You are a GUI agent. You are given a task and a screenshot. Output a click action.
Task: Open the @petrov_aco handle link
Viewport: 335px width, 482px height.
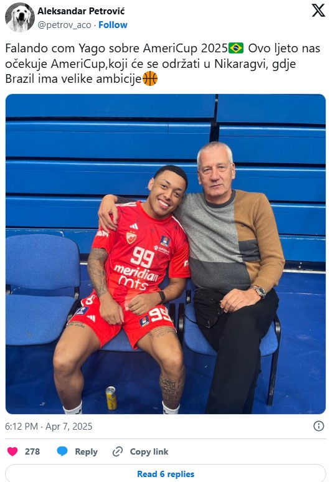64,25
